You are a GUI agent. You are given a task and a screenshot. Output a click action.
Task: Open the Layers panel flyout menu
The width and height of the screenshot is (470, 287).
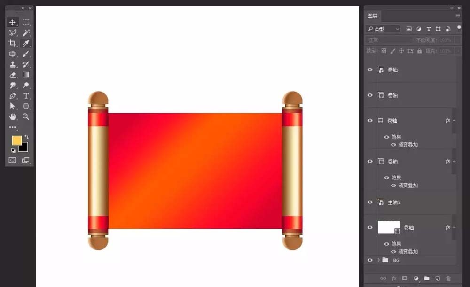click(458, 16)
